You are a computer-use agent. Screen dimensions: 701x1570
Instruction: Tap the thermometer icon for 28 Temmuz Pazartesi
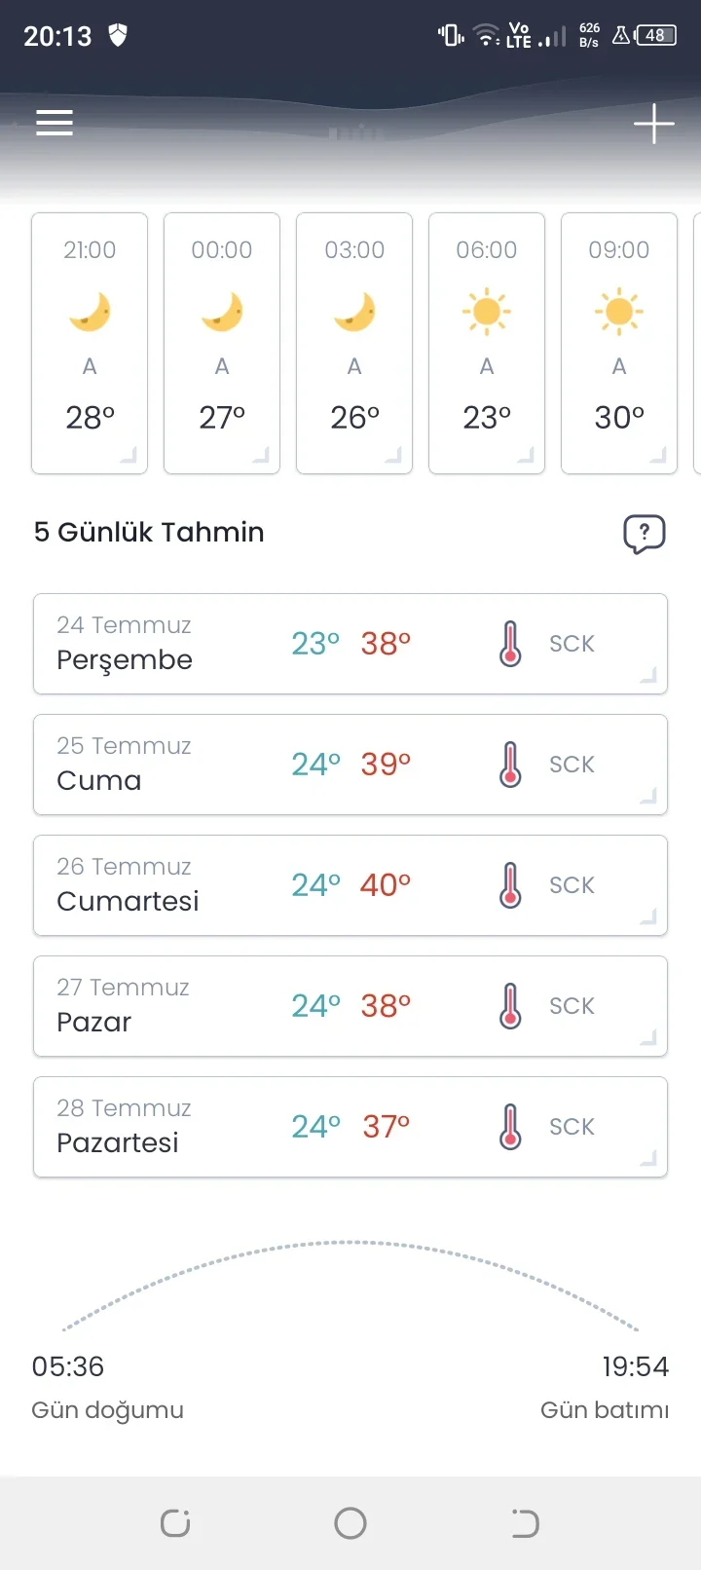(x=510, y=1127)
